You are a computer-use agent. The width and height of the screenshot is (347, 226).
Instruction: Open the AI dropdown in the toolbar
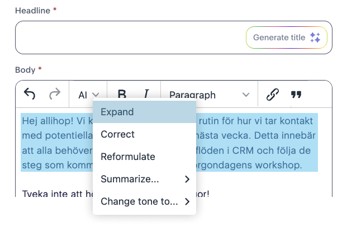[x=88, y=95]
